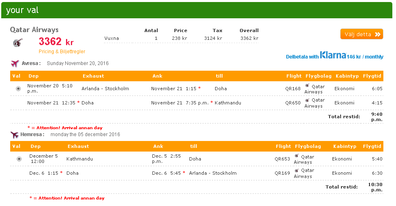396x206 pixels.
Task: Click the Välj detta button
Action: (x=362, y=34)
